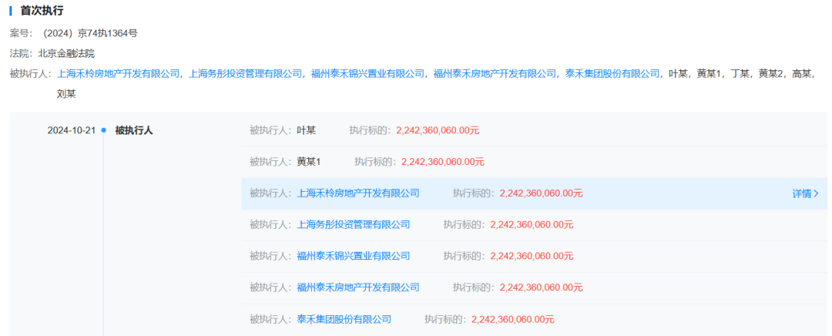832x336 pixels.
Task: Open 泰禾集团股份有限公司 link in header list
Action: (x=612, y=74)
